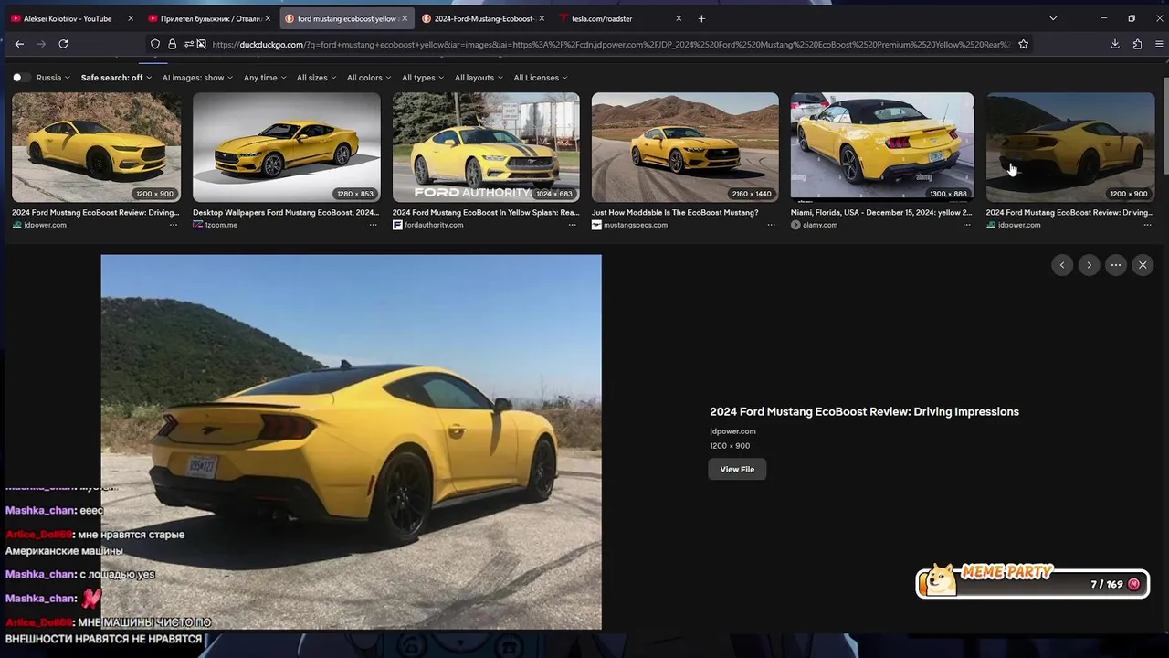
Task: Open more options for last jdpower.com result
Action: click(1147, 225)
